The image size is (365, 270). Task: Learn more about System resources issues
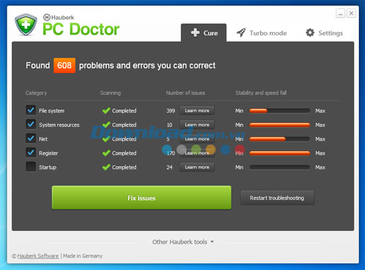197,125
